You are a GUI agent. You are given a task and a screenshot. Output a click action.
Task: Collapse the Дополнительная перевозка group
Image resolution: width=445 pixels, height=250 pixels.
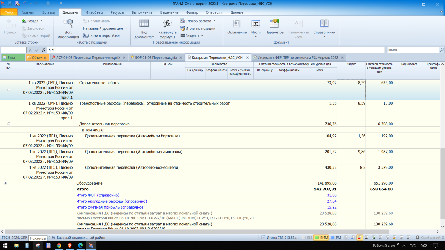[9, 124]
